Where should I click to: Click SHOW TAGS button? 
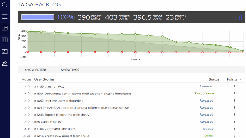click(70, 70)
